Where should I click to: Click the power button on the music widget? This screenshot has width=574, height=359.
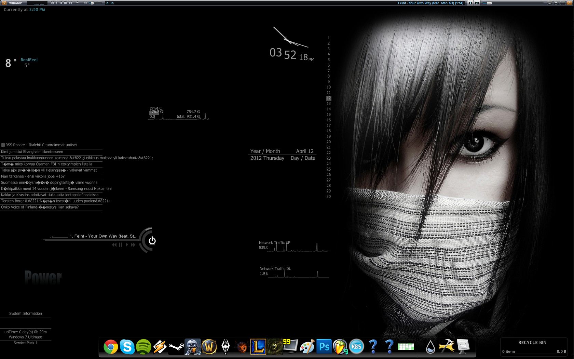coord(152,241)
